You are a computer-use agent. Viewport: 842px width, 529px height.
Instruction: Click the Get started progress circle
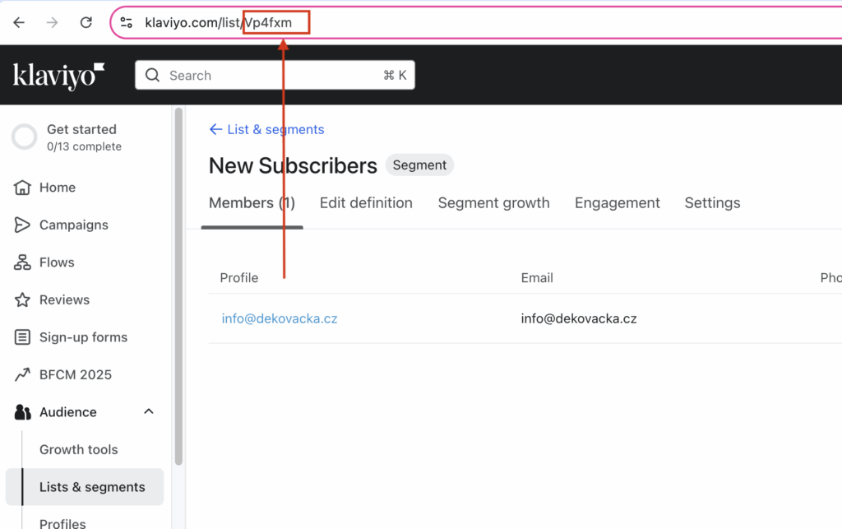click(x=25, y=137)
